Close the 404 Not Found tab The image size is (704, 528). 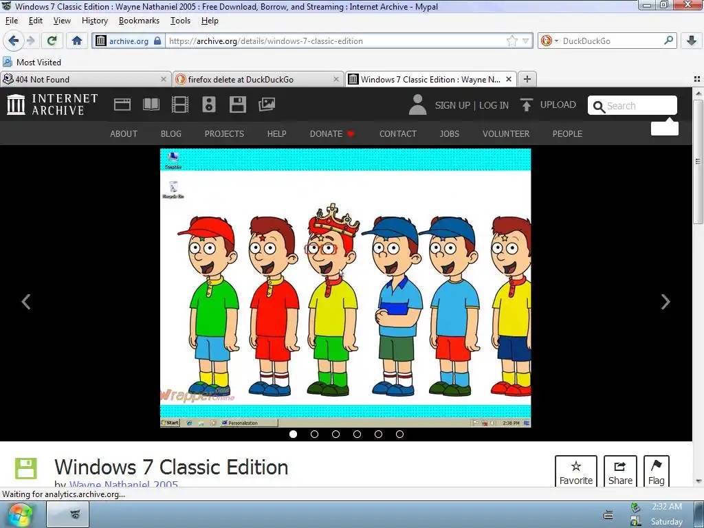click(164, 79)
